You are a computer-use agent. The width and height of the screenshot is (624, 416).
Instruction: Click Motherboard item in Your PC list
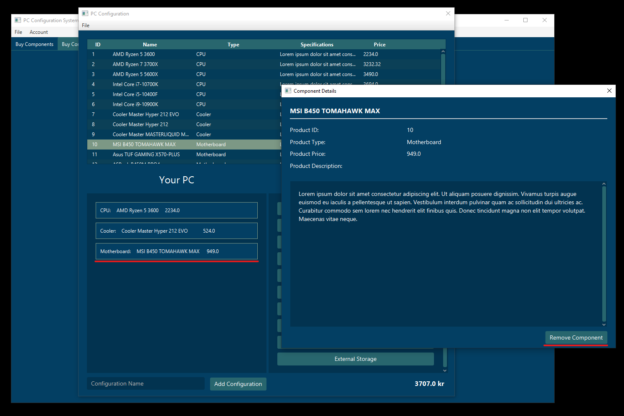click(x=177, y=251)
